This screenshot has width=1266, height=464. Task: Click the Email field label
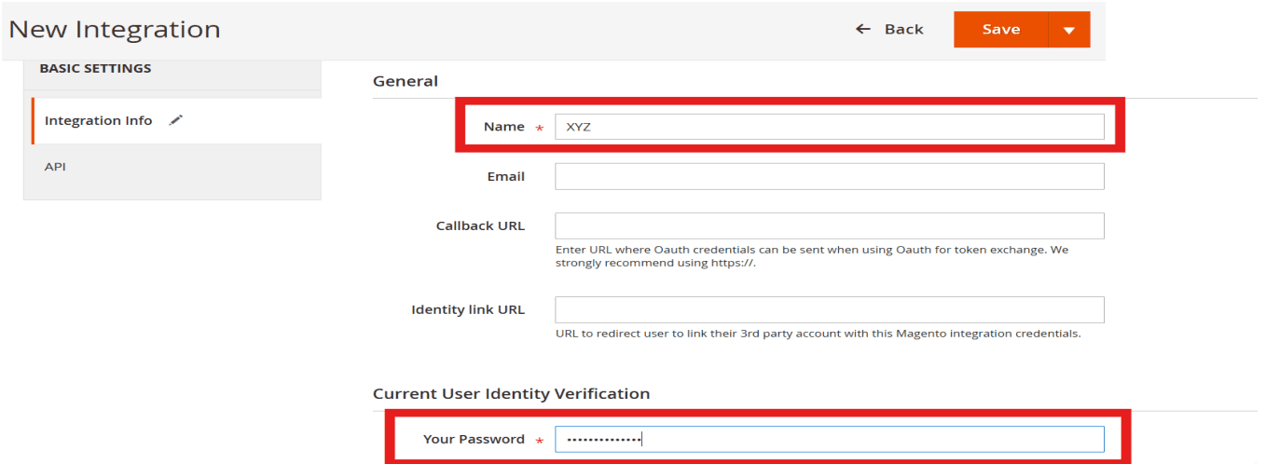(505, 176)
